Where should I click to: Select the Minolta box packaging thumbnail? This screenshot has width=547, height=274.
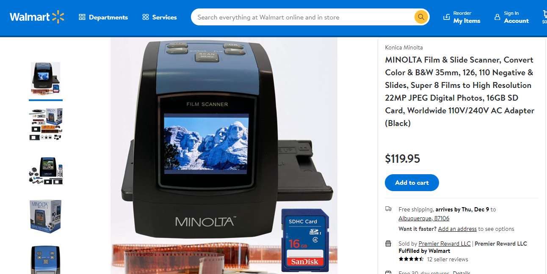(x=46, y=216)
